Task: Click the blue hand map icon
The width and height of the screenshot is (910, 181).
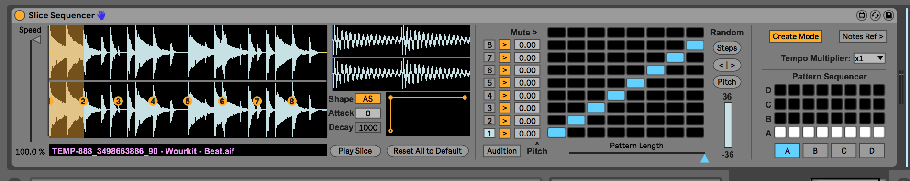Action: click(x=101, y=15)
